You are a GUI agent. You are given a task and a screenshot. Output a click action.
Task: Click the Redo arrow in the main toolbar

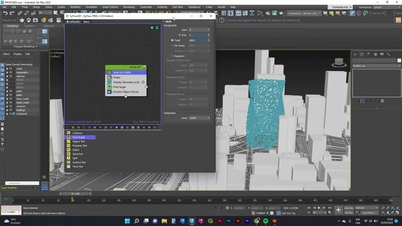12,13
